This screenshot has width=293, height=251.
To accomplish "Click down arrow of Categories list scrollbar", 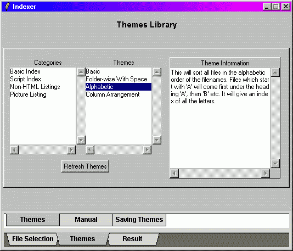I will (81, 140).
